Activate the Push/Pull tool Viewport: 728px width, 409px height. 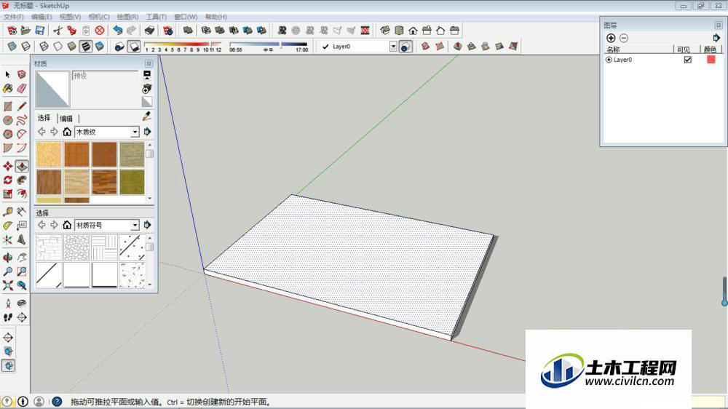22,166
